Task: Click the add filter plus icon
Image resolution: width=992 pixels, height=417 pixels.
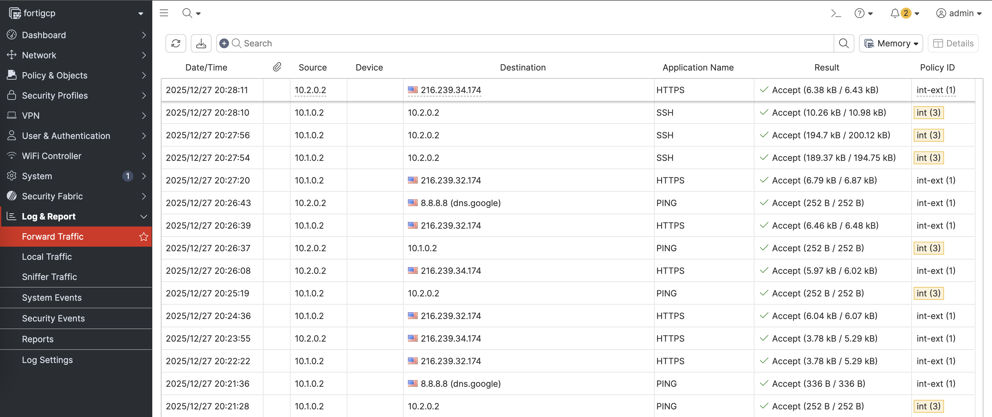Action: pos(224,43)
